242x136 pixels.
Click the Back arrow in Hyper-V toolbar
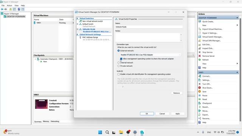pyautogui.click(x=2, y=9)
